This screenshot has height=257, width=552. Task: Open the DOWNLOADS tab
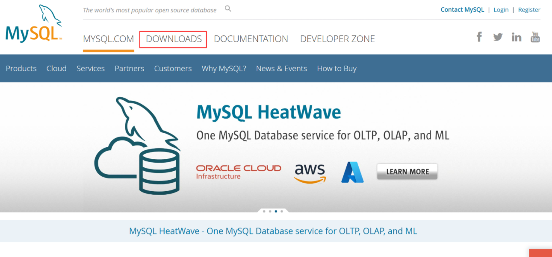tap(174, 39)
